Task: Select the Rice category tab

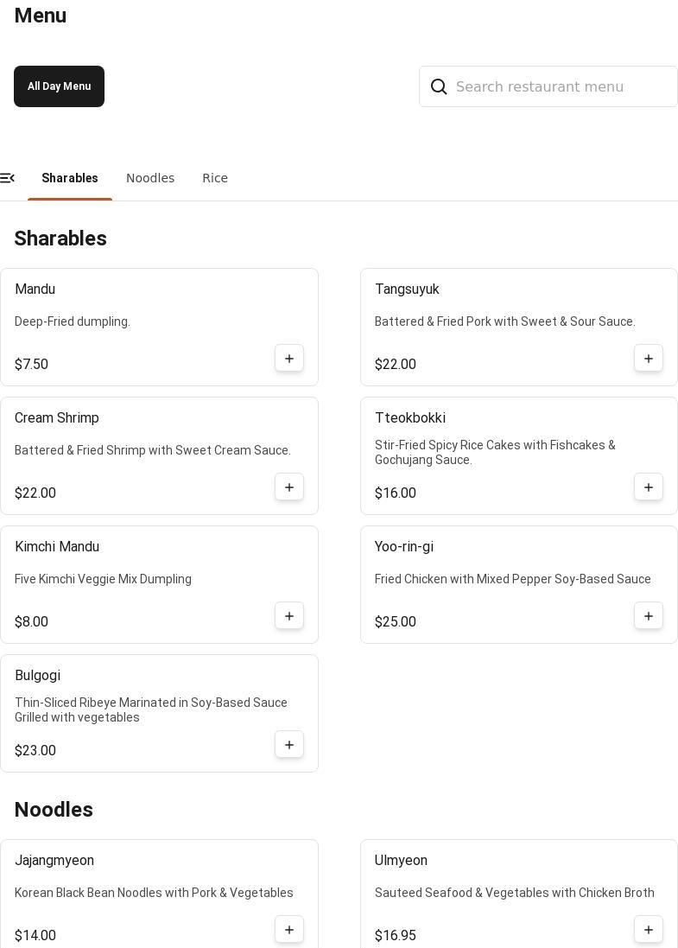Action: [215, 178]
